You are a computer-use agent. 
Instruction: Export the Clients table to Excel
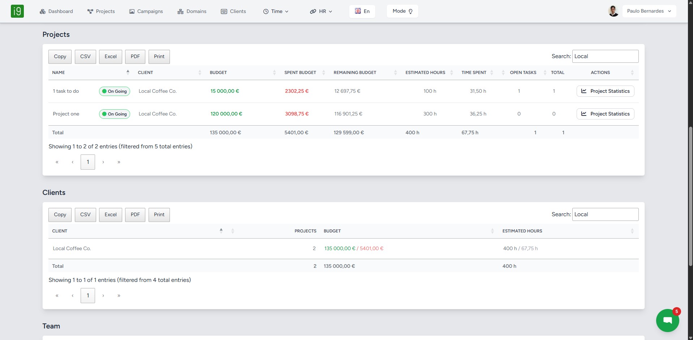[110, 215]
